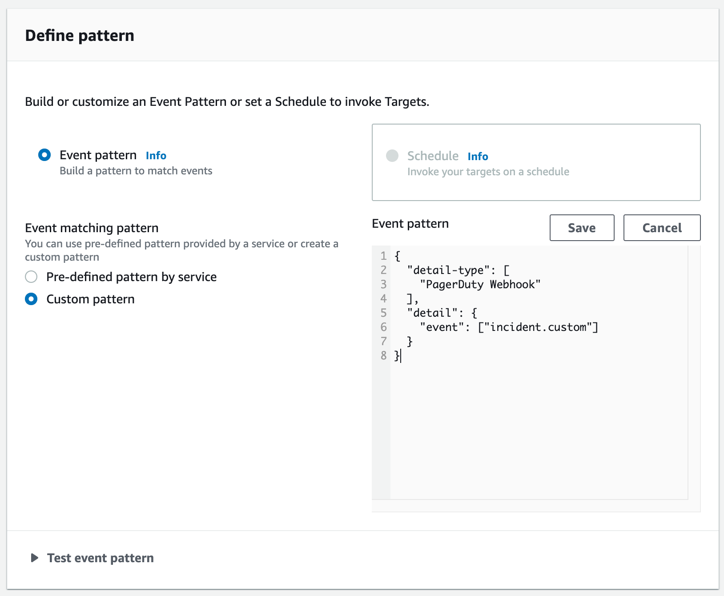Expand the Test event pattern section

click(x=34, y=558)
